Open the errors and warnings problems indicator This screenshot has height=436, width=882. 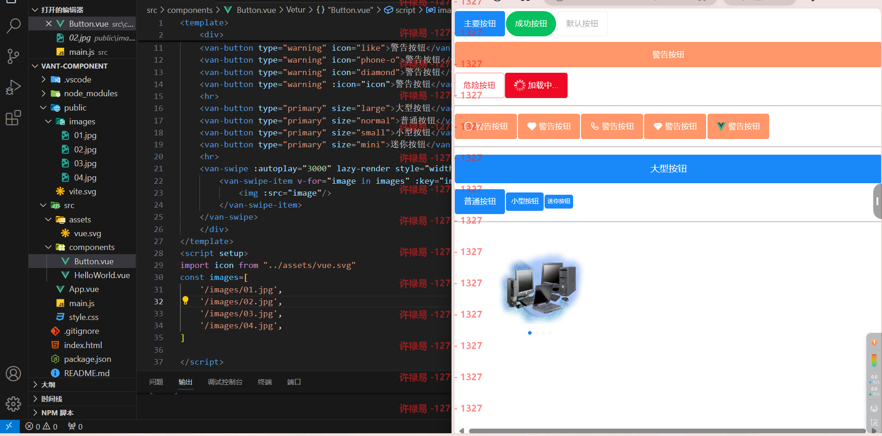(41, 426)
